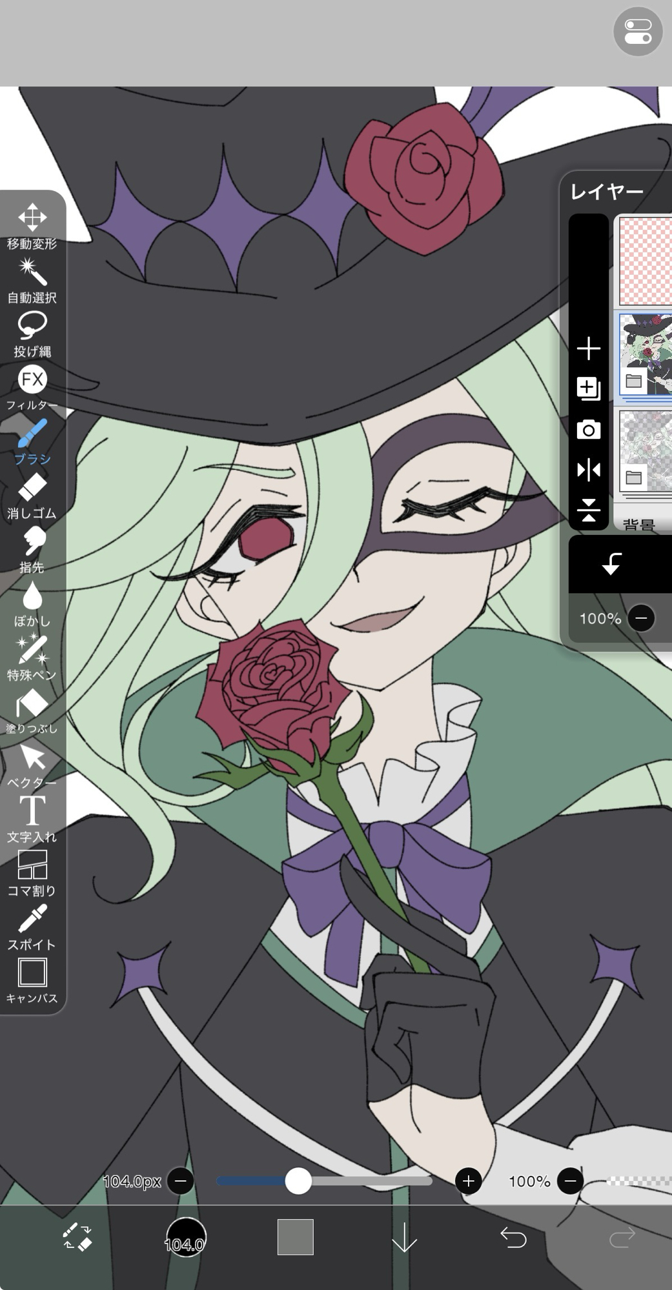Select the Text (文字入れ) tool

click(x=32, y=818)
